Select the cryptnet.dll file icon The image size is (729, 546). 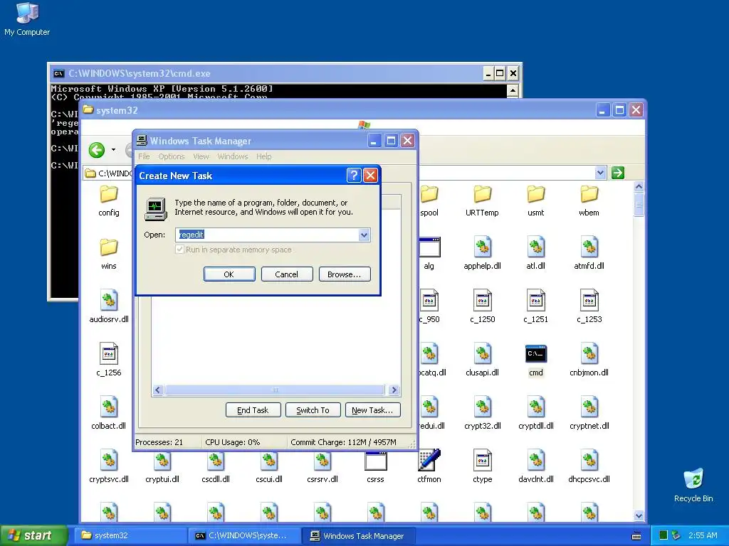click(x=589, y=407)
